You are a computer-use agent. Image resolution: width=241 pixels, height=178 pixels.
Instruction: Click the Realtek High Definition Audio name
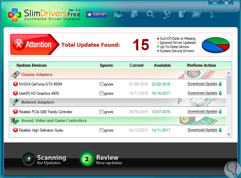(41, 130)
